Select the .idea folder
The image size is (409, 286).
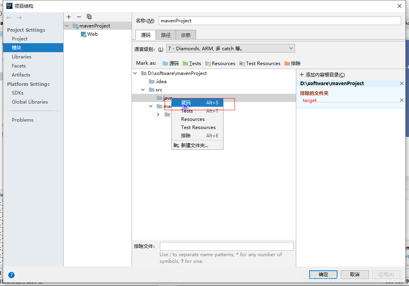pos(158,82)
